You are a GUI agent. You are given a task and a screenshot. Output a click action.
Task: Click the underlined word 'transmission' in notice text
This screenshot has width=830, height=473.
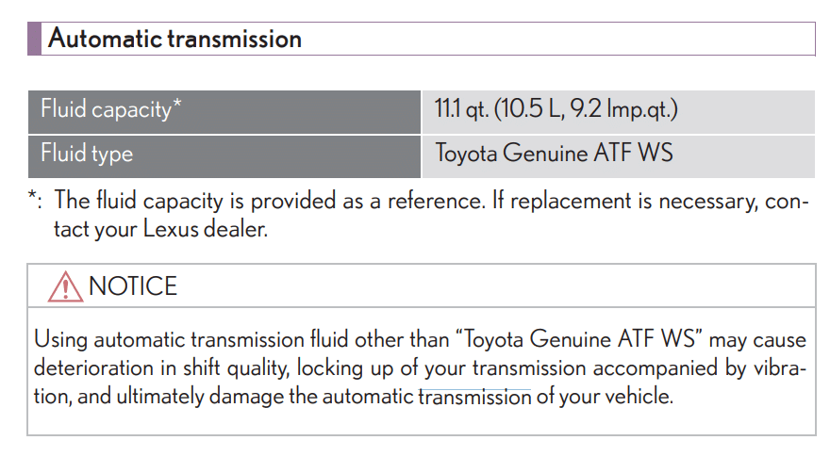pos(474,397)
